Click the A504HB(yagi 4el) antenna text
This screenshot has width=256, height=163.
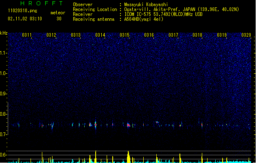pyautogui.click(x=144, y=19)
